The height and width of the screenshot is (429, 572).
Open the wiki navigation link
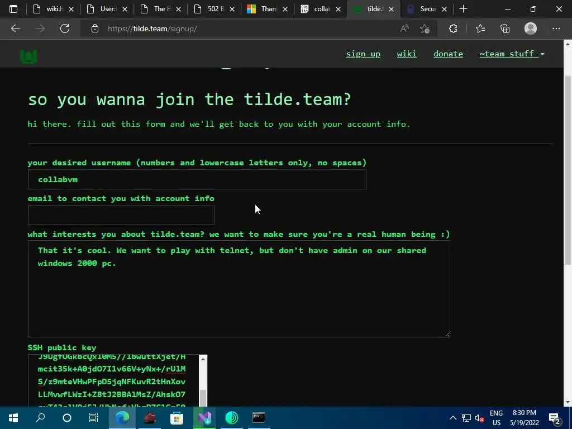coord(407,54)
